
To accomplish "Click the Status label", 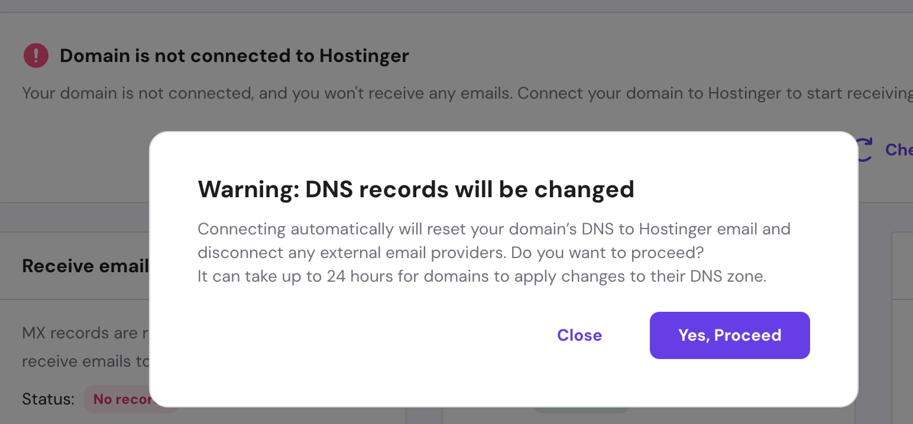I will (x=48, y=399).
